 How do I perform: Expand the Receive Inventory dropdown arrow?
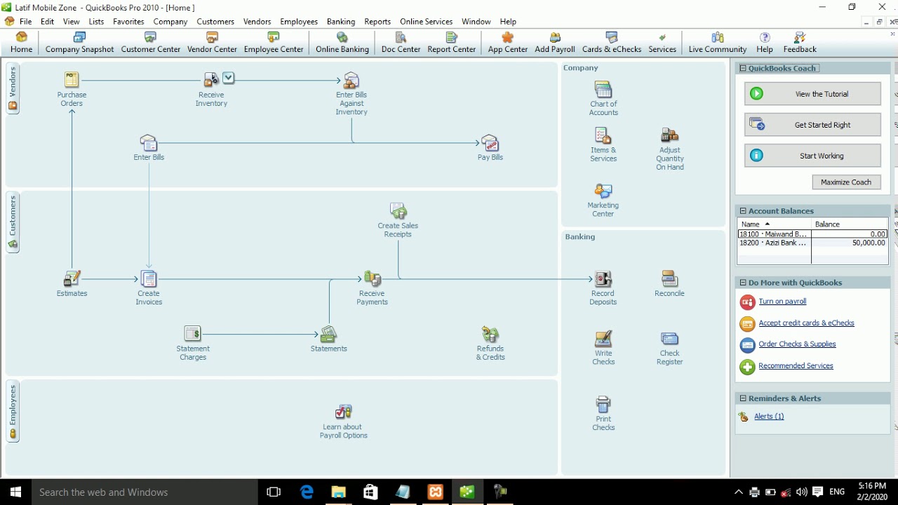tap(229, 78)
